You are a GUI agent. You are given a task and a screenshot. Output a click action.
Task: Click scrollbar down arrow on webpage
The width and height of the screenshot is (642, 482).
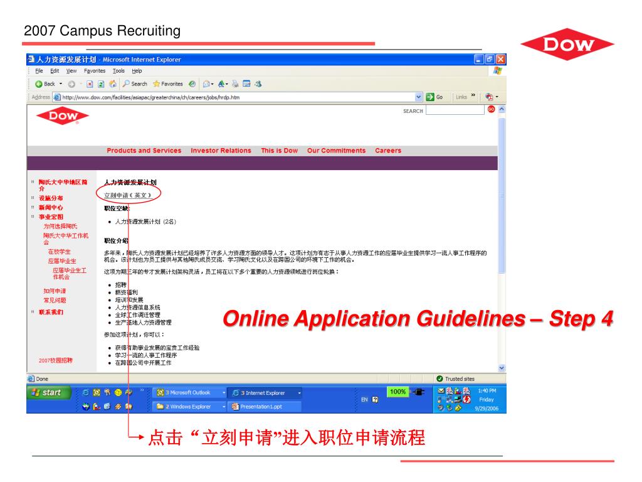(x=502, y=368)
